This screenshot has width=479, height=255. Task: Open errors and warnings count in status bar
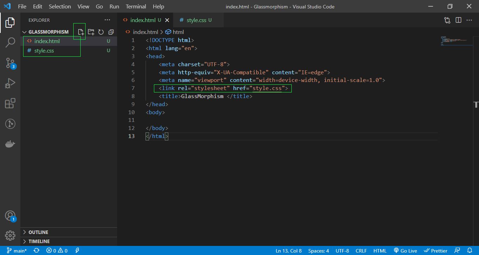pos(57,250)
